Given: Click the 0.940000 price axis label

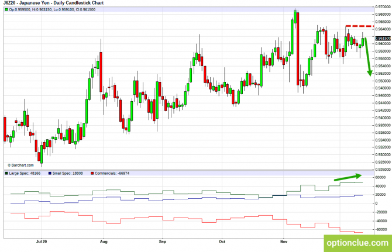Looking at the screenshot, I should tap(383, 118).
